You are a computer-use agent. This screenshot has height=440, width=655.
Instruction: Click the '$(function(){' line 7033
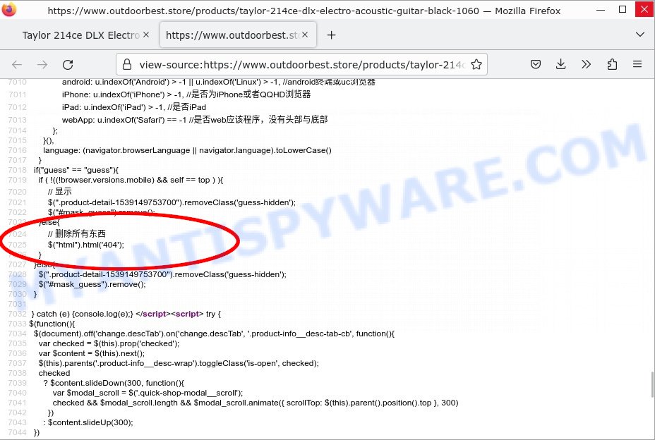pos(52,324)
